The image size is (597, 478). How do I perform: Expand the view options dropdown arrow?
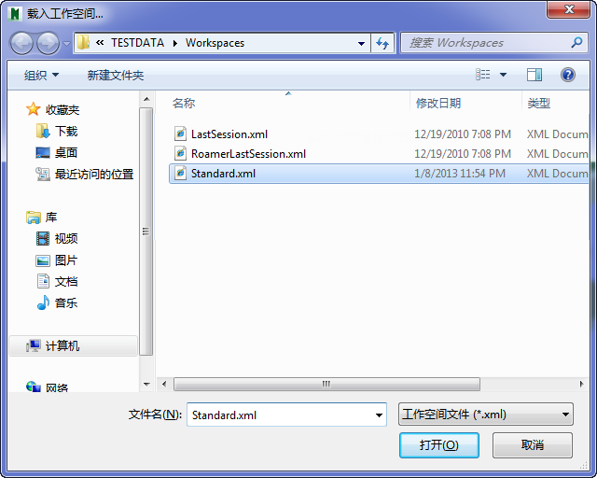(503, 75)
